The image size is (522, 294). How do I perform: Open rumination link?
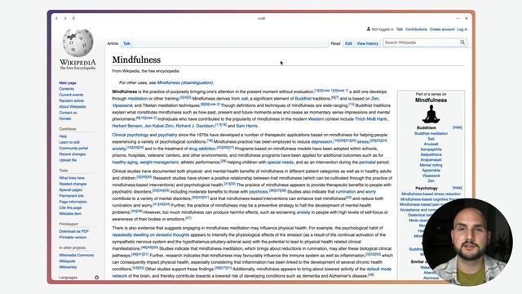(x=346, y=192)
